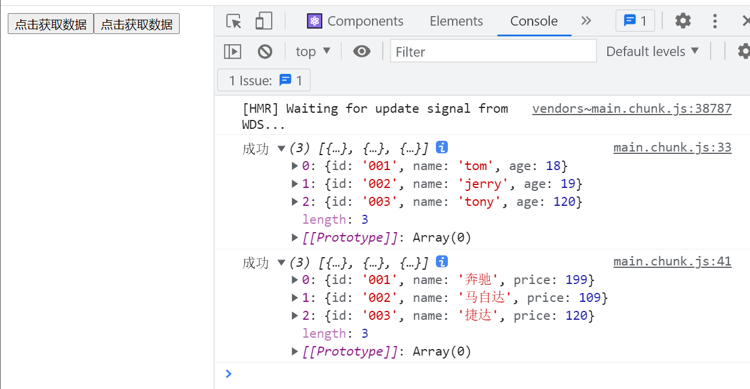Activate the inspect element picker icon
This screenshot has height=389, width=750.
pyautogui.click(x=234, y=21)
